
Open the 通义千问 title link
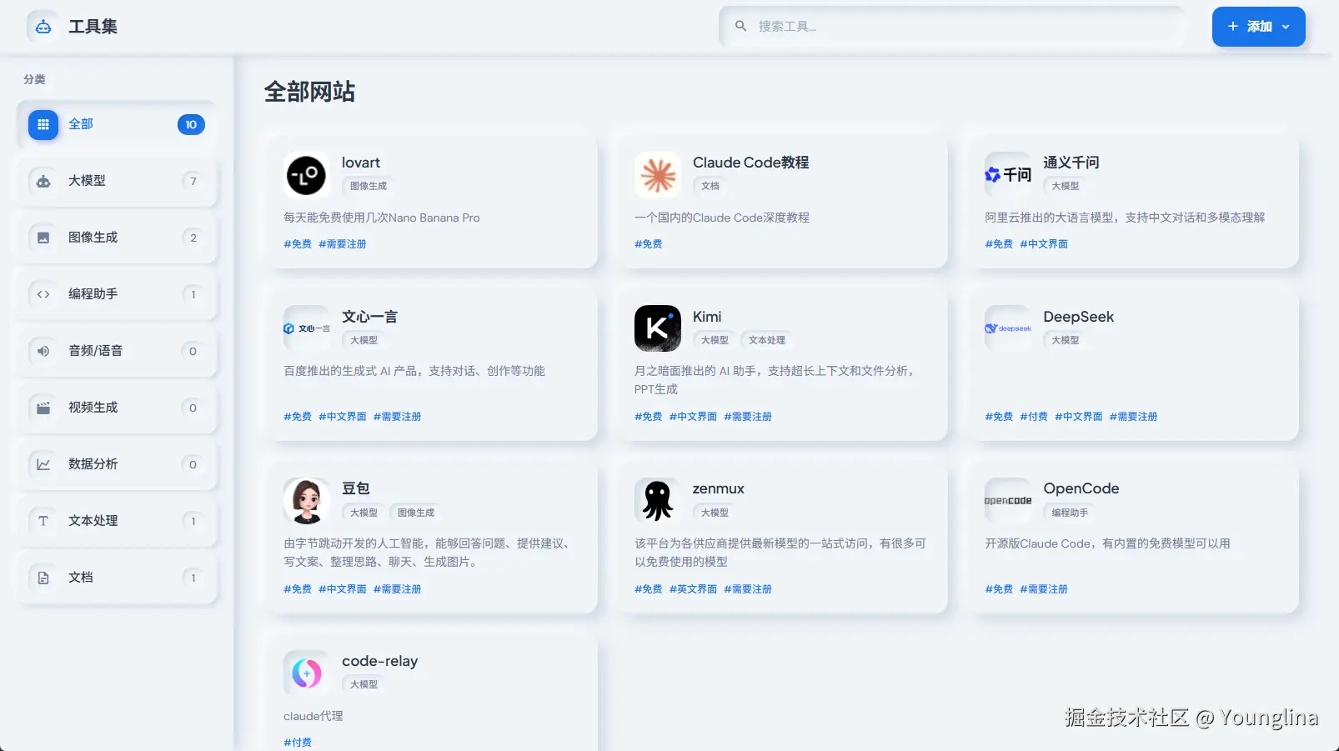click(x=1071, y=163)
